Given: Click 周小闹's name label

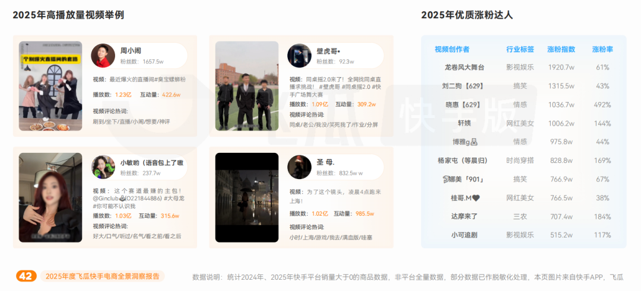Looking at the screenshot, I should point(131,51).
